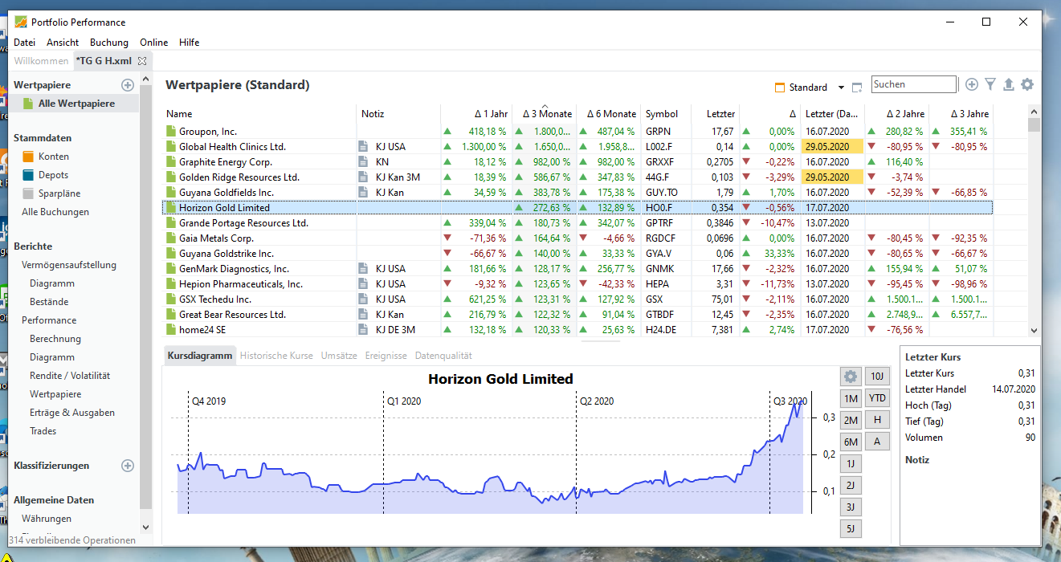Open the Hilfe menu
Viewport: 1061px width, 562px height.
190,43
